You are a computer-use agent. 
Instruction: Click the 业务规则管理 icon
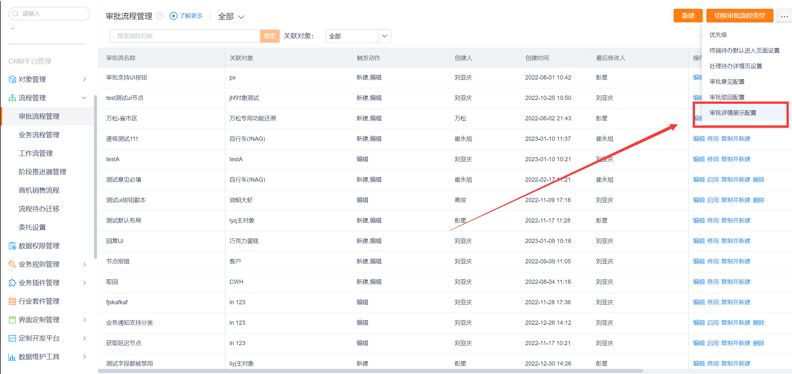point(12,264)
